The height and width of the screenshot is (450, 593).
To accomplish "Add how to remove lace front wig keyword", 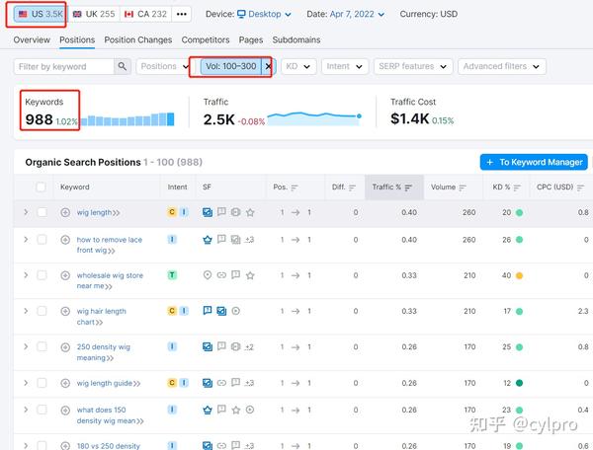I will (x=65, y=240).
